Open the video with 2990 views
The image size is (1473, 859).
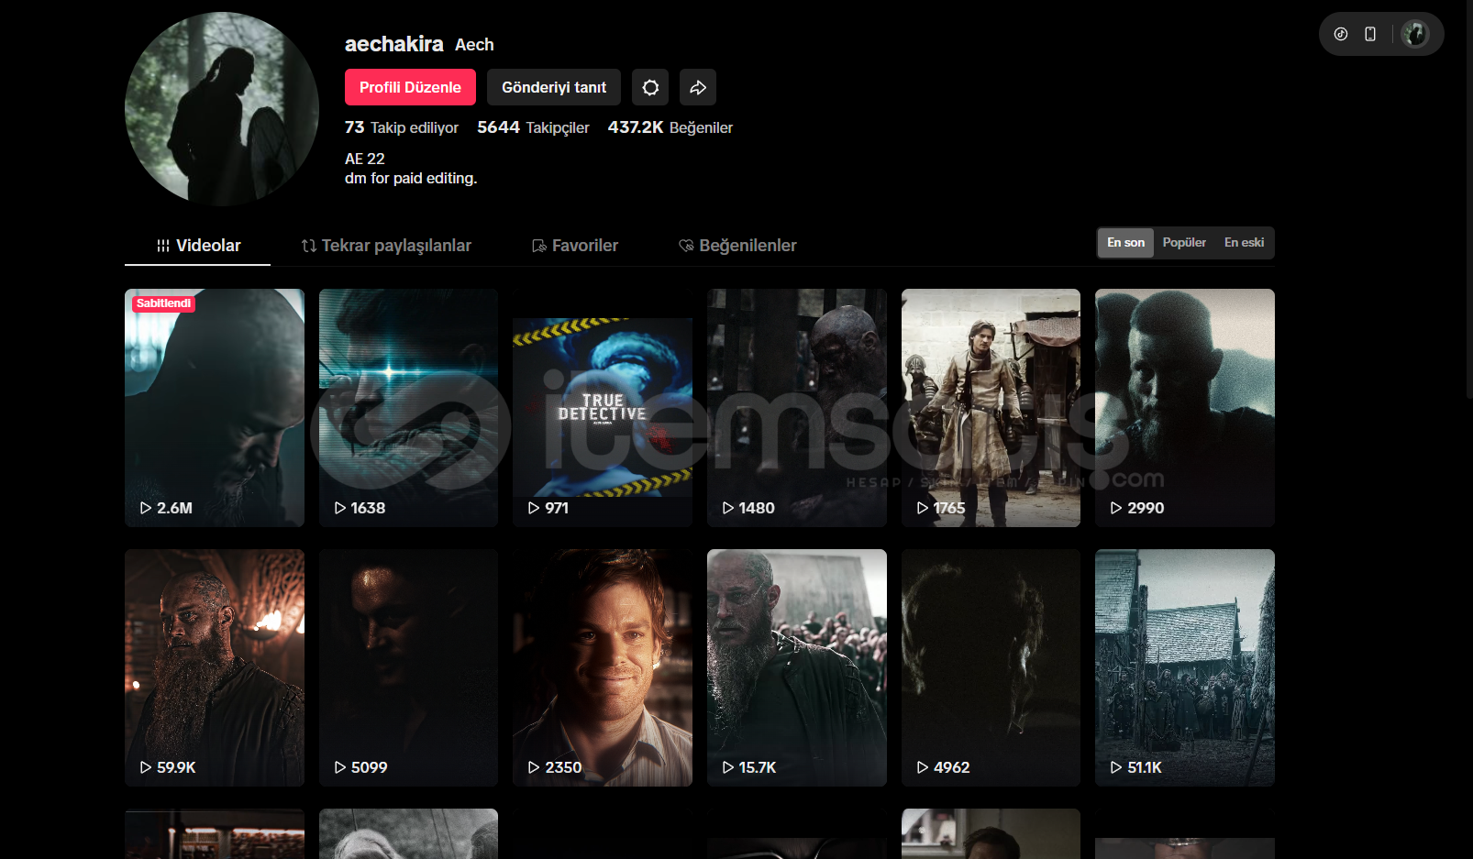1185,408
